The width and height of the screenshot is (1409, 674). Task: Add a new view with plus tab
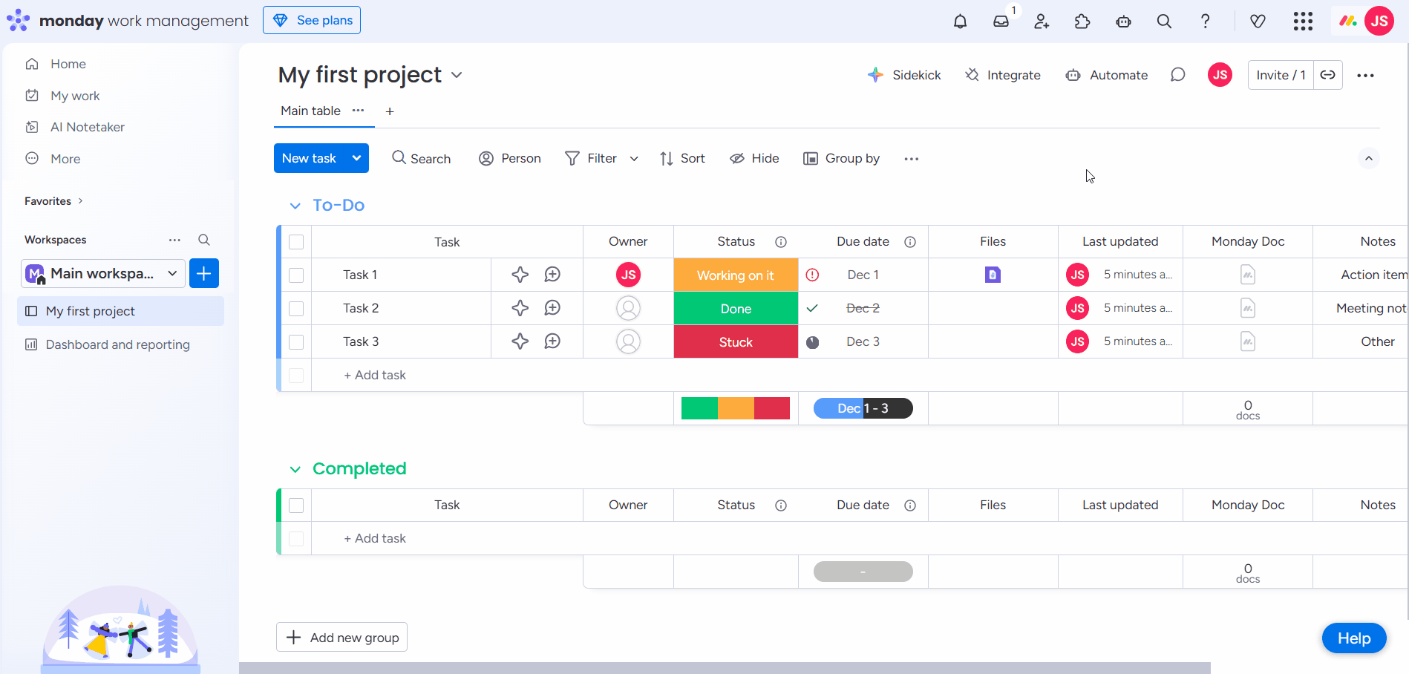coord(390,111)
